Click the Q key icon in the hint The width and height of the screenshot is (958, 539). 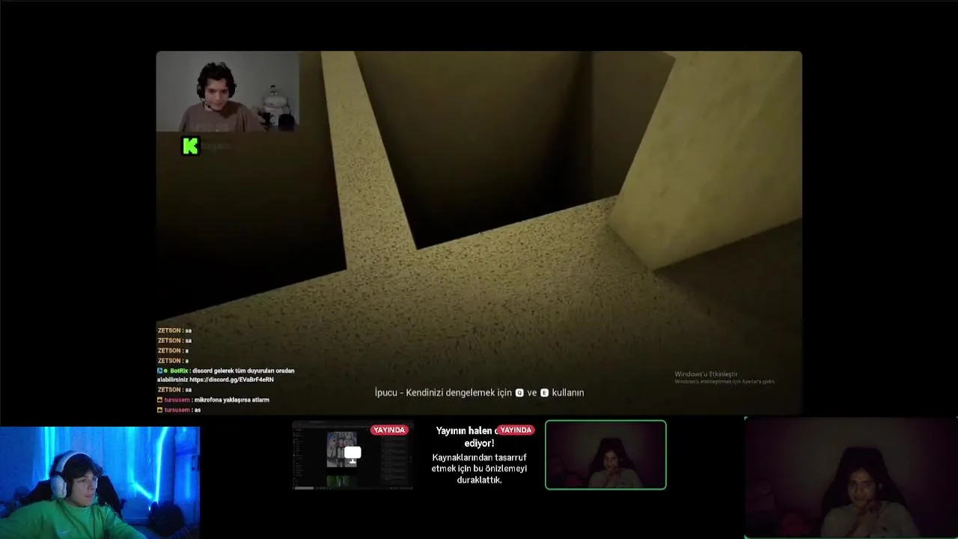tap(519, 393)
